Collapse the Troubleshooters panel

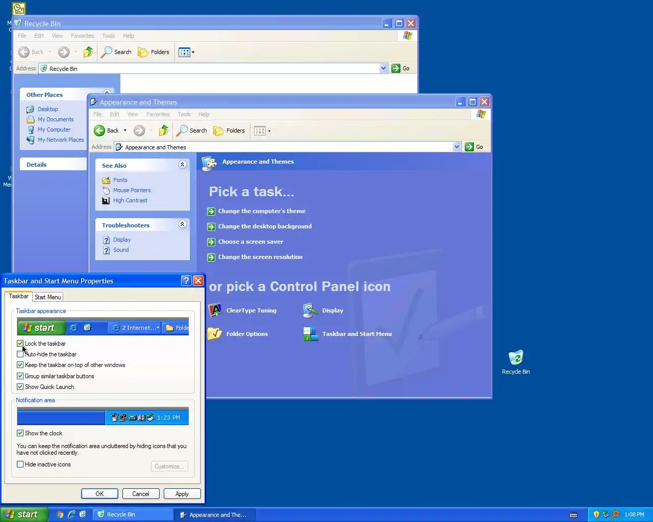point(182,224)
